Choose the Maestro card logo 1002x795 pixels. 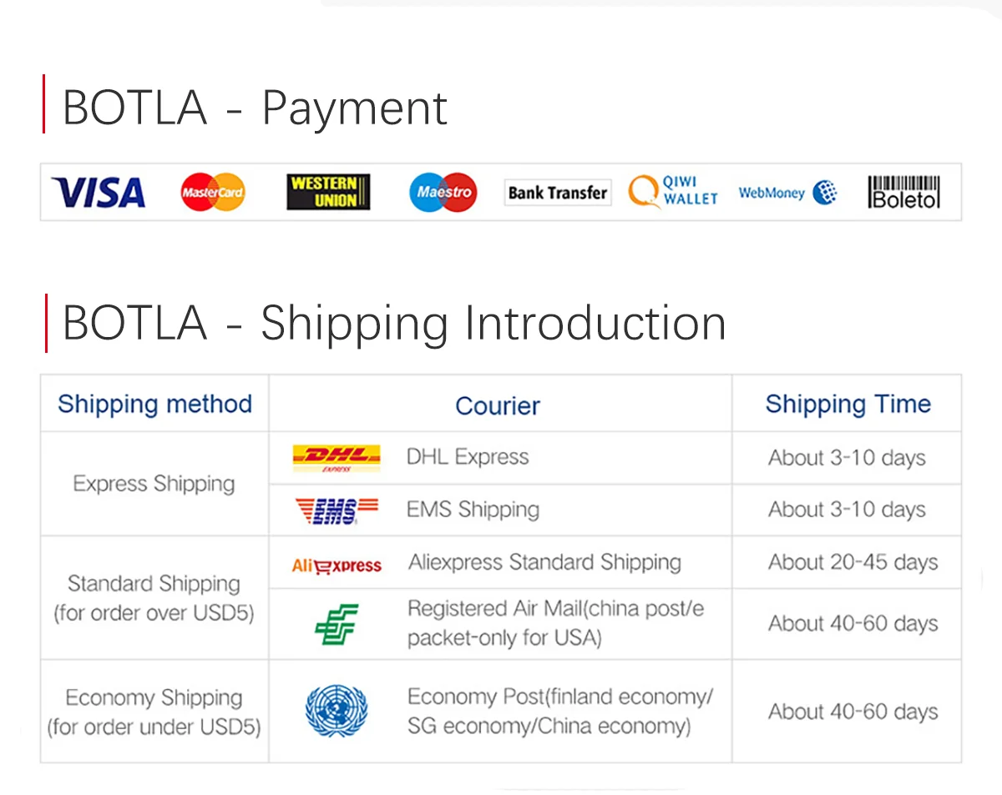pos(443,193)
